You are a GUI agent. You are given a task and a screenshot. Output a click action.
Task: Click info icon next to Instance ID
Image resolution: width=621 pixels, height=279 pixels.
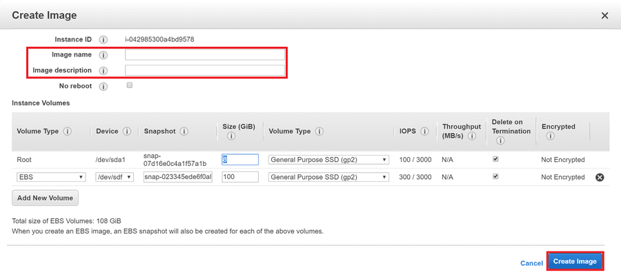click(103, 39)
